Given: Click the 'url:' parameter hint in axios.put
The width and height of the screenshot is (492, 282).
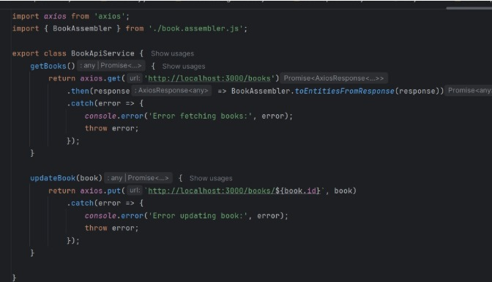Looking at the screenshot, I should coord(135,190).
